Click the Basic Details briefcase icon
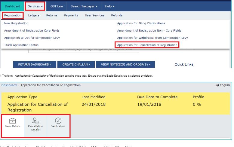234x147 pixels. [x=13, y=121]
